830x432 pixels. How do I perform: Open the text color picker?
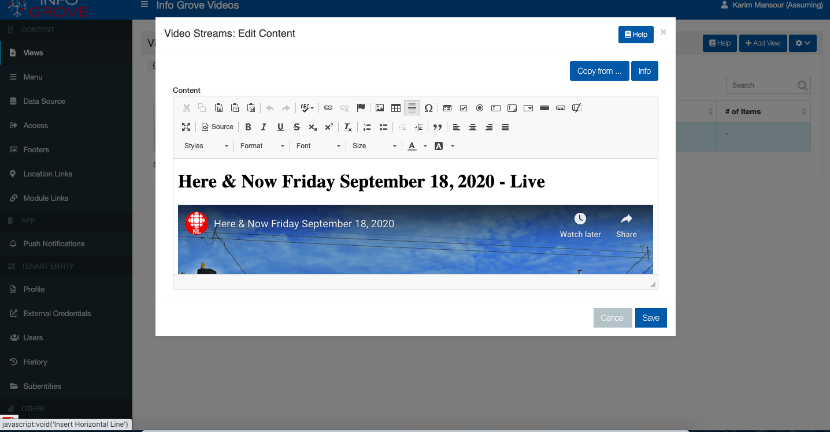(x=412, y=146)
